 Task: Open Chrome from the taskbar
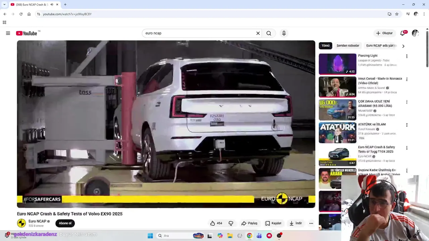click(x=249, y=236)
